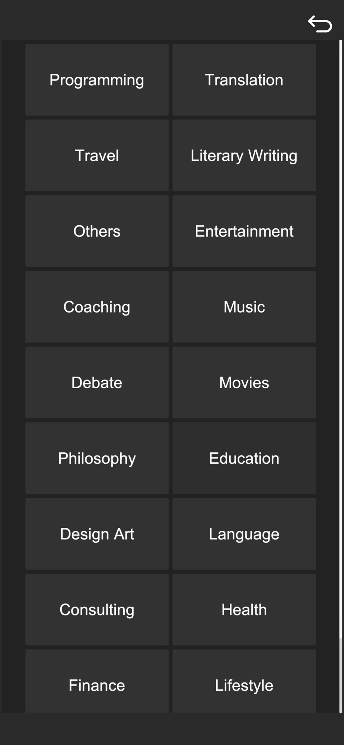344x745 pixels.
Task: Tap the back arrow icon
Action: 320,24
